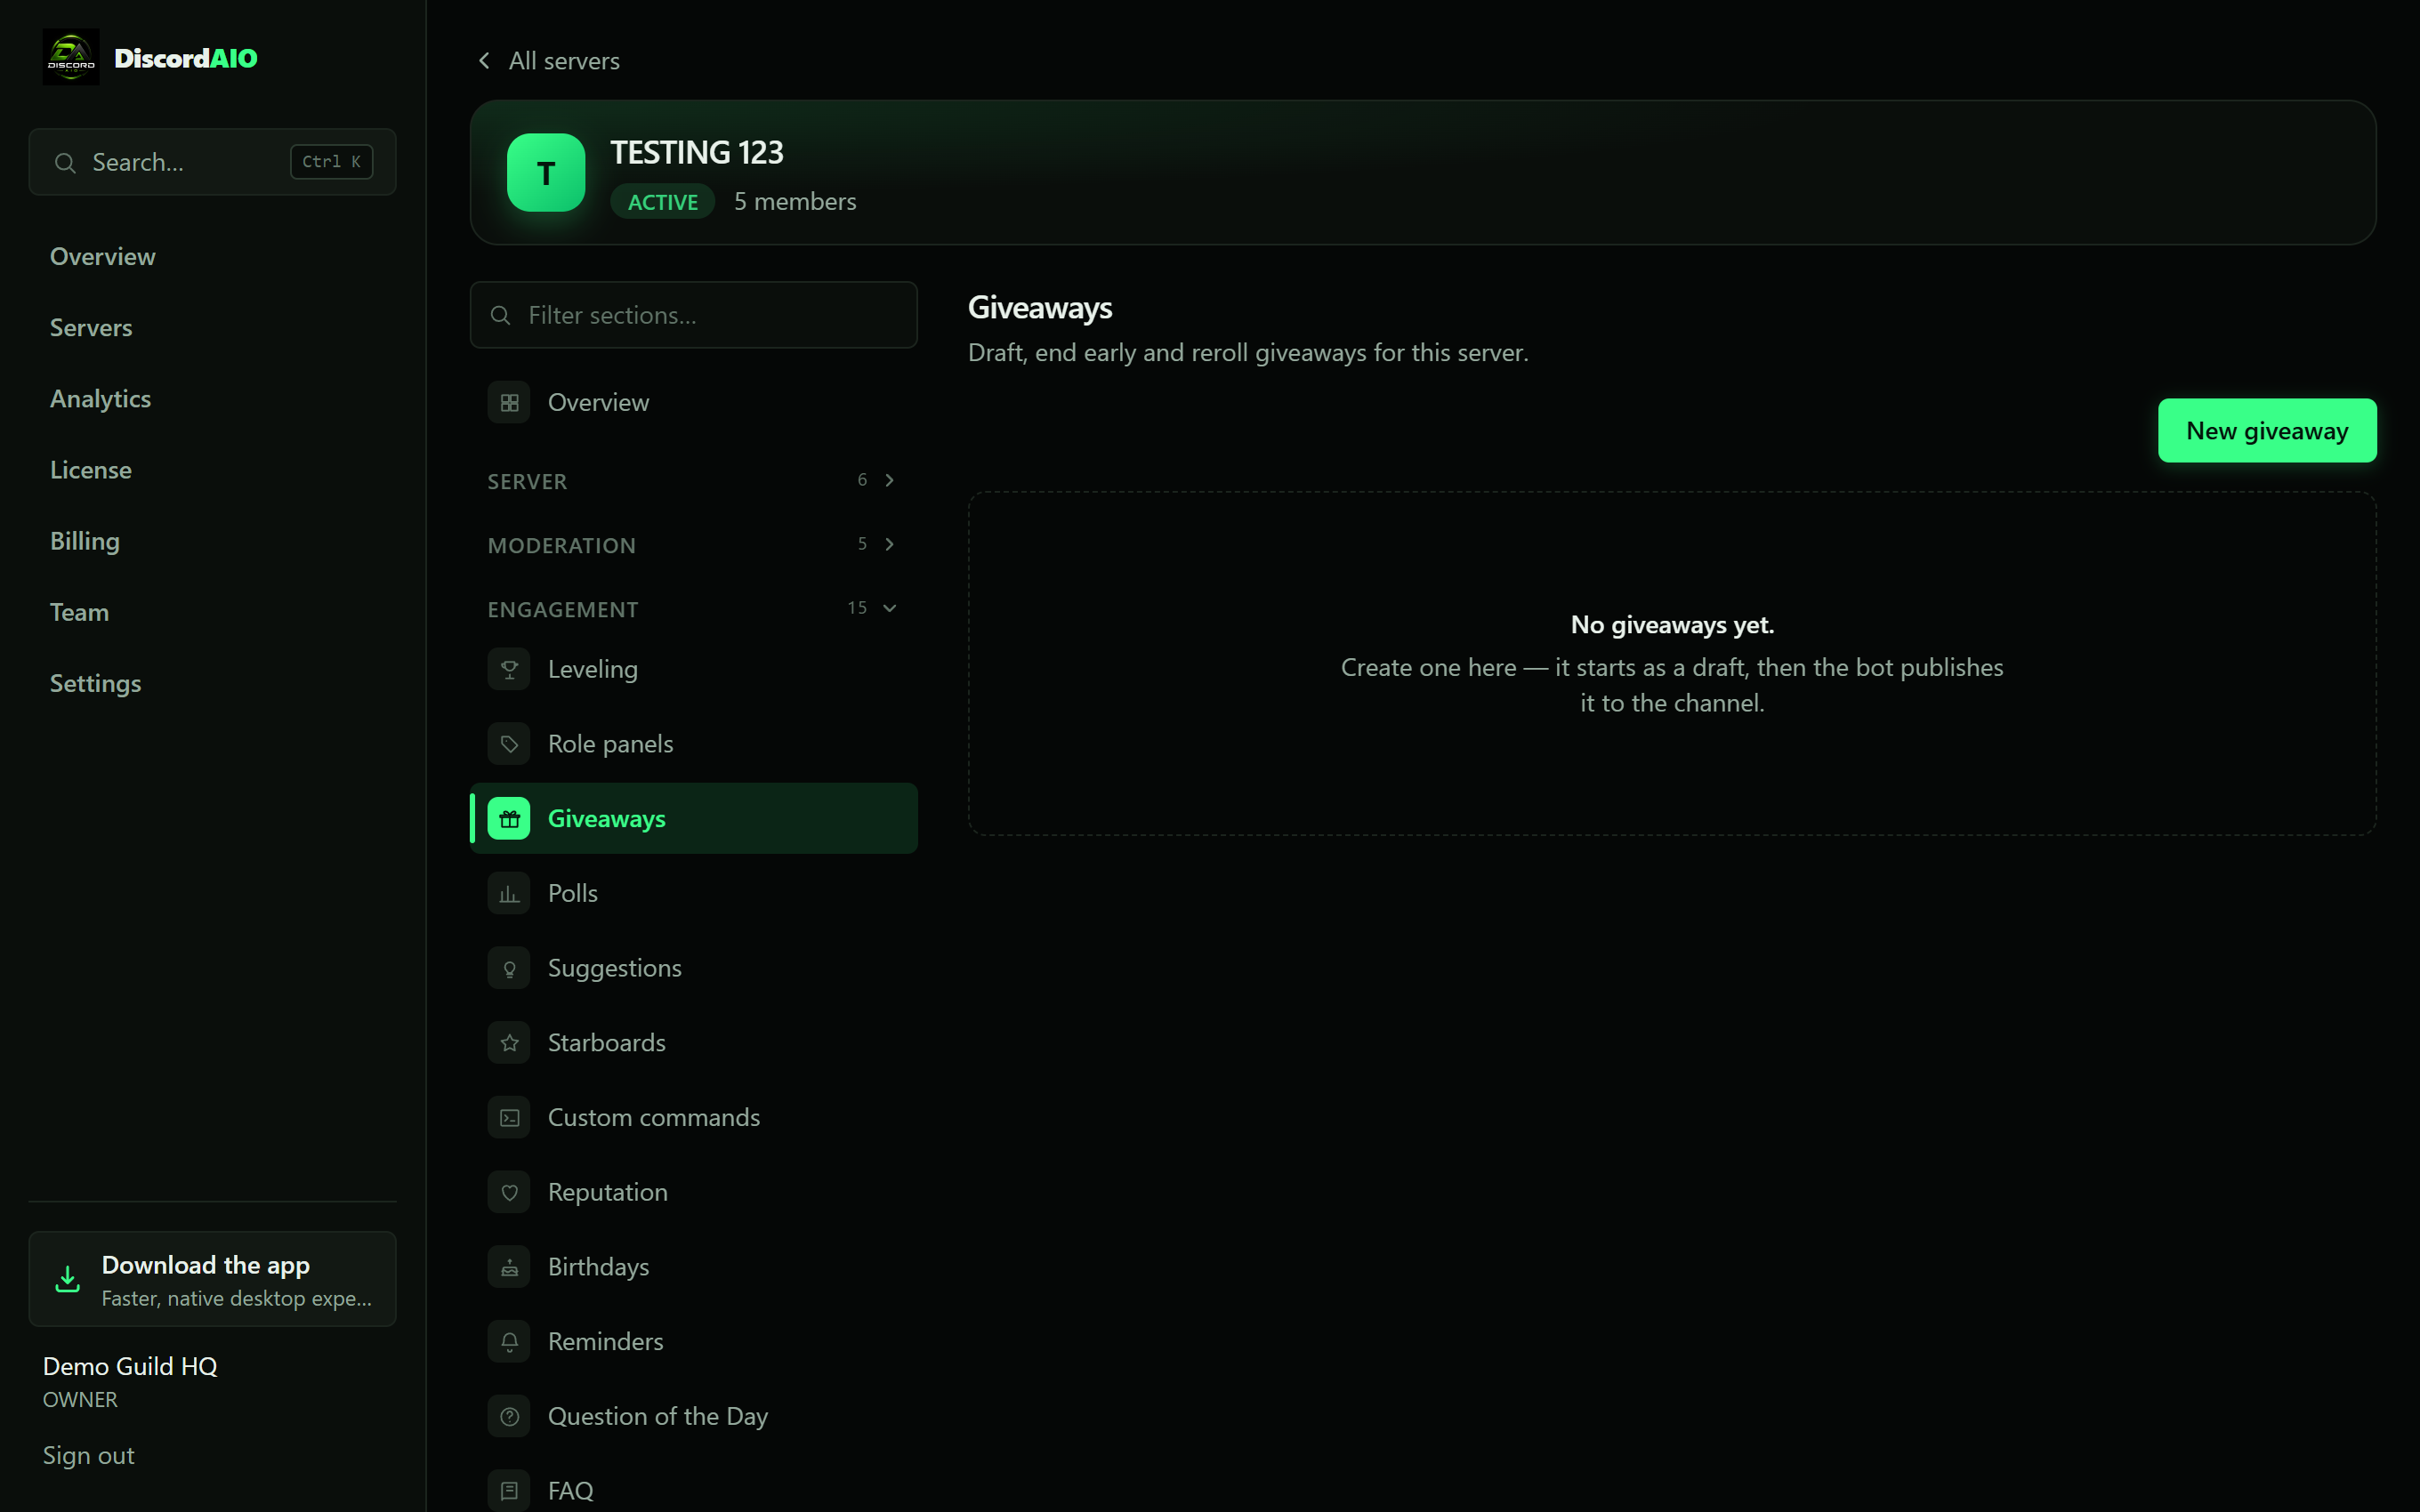
Task: Open Question of the Day section
Action: coord(693,1416)
